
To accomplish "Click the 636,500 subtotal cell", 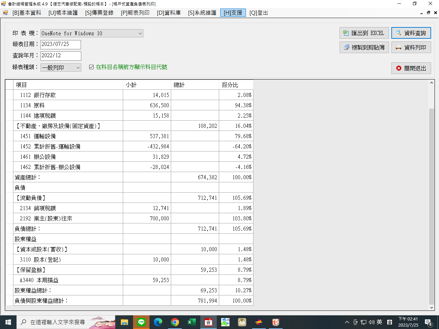I will 147,105.
